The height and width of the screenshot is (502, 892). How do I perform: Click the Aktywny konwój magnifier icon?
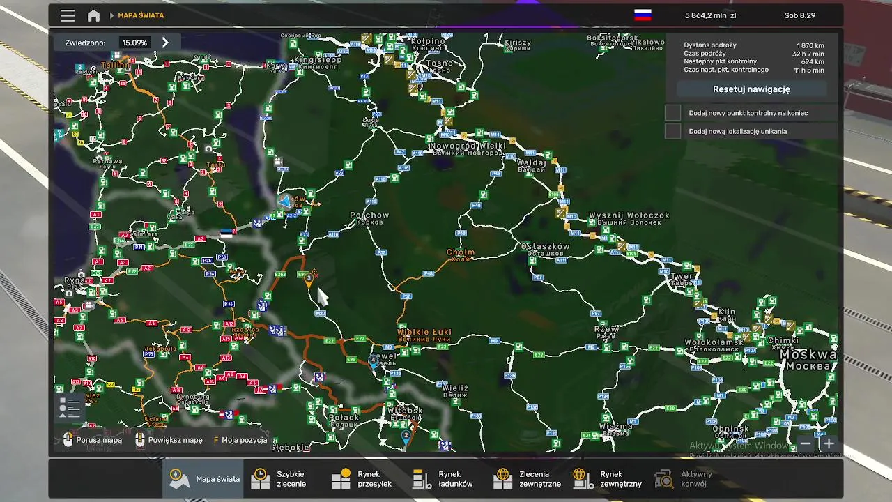click(x=664, y=479)
